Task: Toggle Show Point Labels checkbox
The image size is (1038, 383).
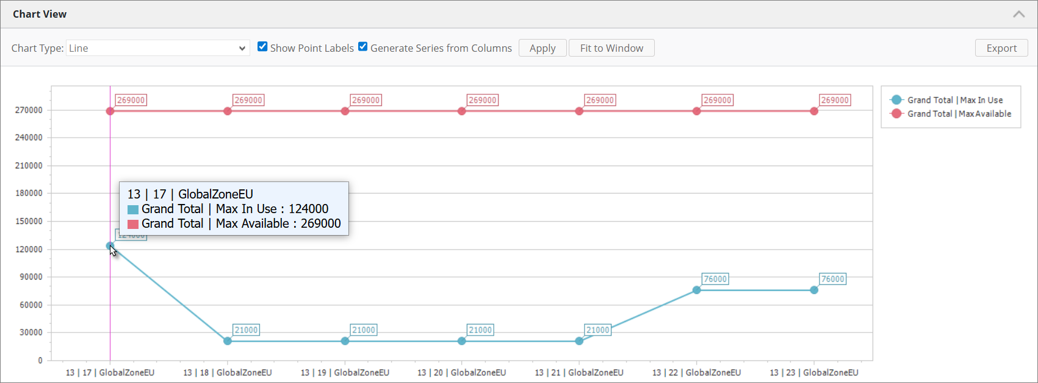Action: point(262,47)
